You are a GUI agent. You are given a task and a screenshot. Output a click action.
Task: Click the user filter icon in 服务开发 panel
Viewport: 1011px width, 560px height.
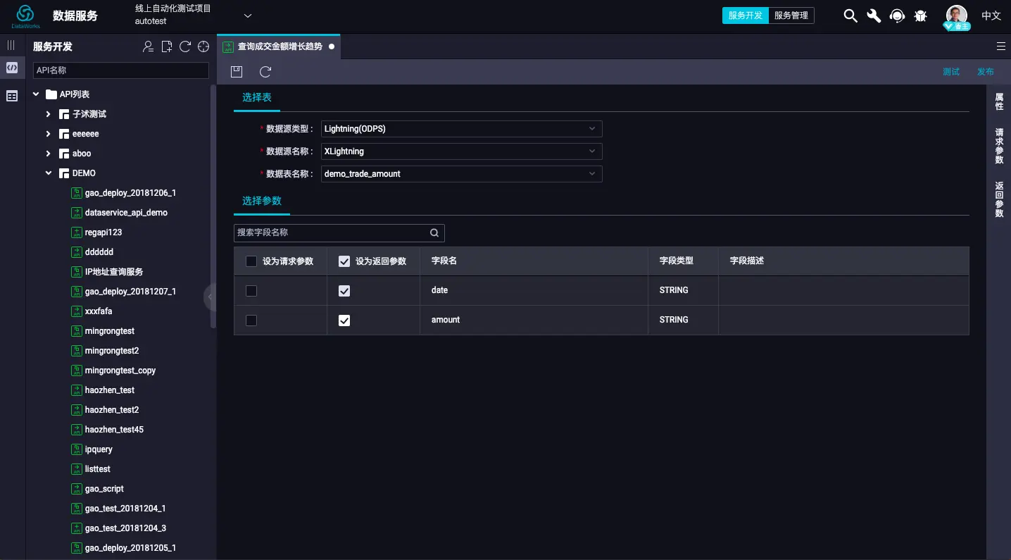tap(148, 46)
